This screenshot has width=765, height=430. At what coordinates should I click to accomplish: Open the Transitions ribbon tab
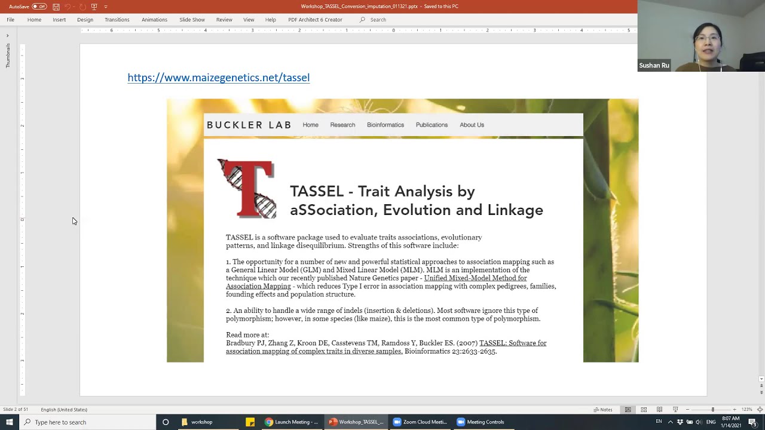117,20
